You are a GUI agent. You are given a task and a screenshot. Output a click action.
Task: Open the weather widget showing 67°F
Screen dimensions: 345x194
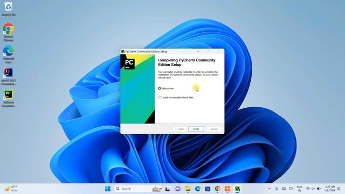pyautogui.click(x=11, y=189)
